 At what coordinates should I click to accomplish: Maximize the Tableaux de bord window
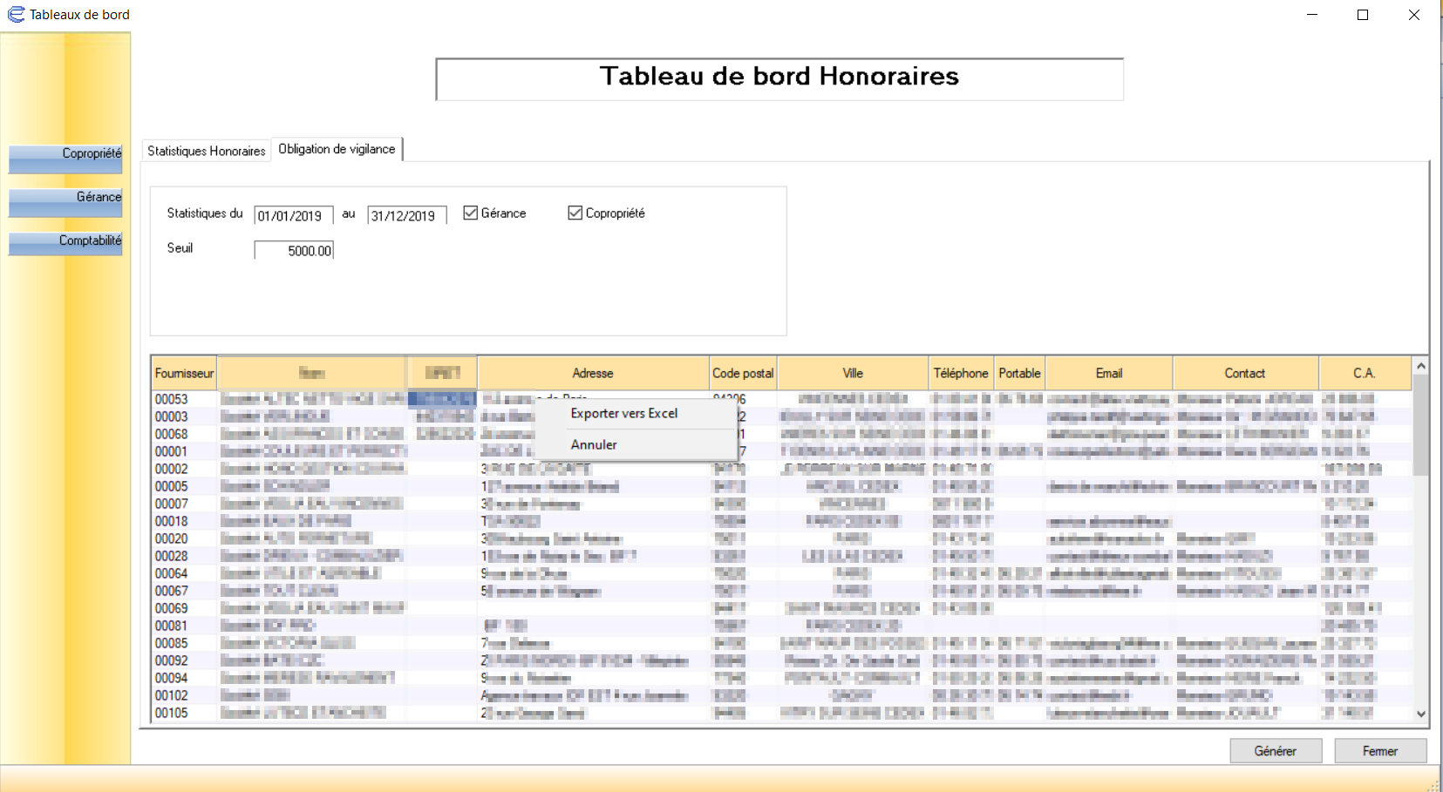point(1363,15)
